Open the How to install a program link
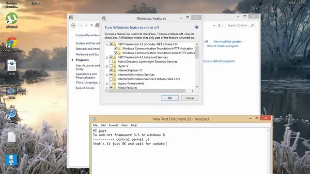Screen dimensions: 310x174 (223, 46)
